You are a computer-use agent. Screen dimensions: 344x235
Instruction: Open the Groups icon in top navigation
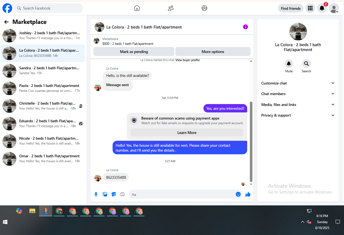204,8
